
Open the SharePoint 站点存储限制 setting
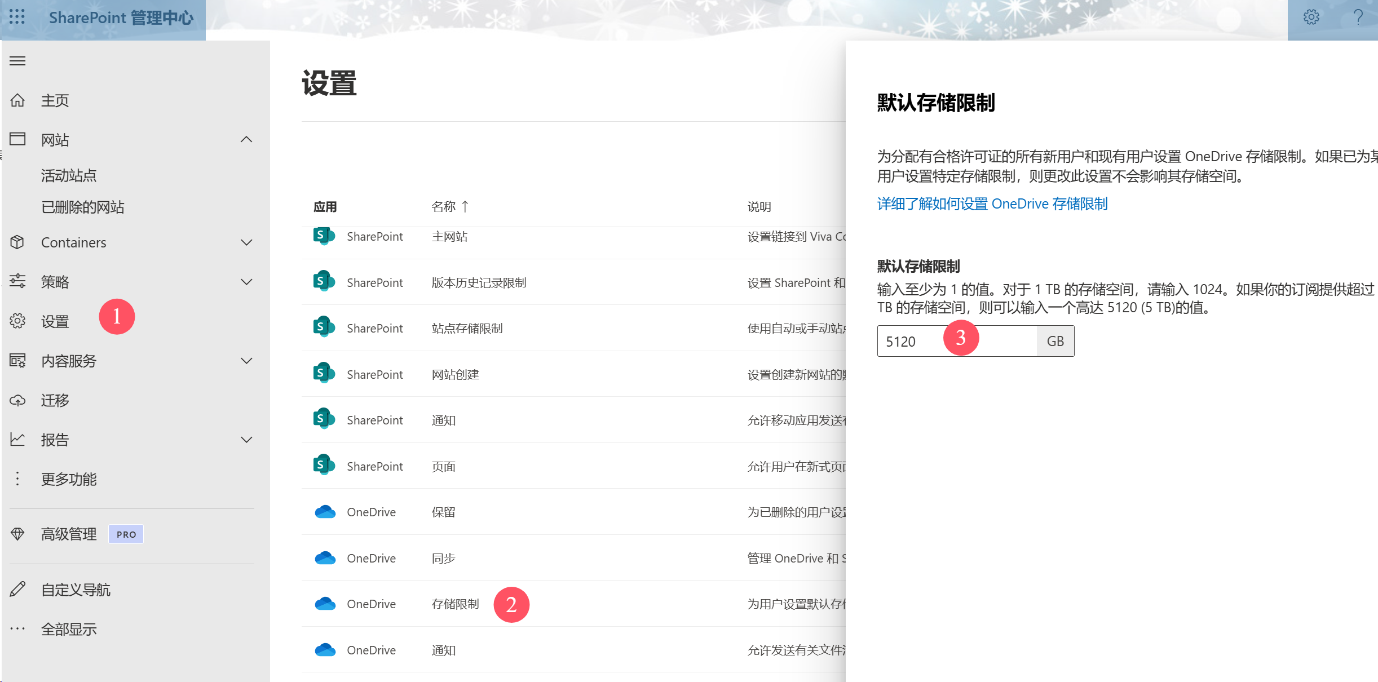467,328
